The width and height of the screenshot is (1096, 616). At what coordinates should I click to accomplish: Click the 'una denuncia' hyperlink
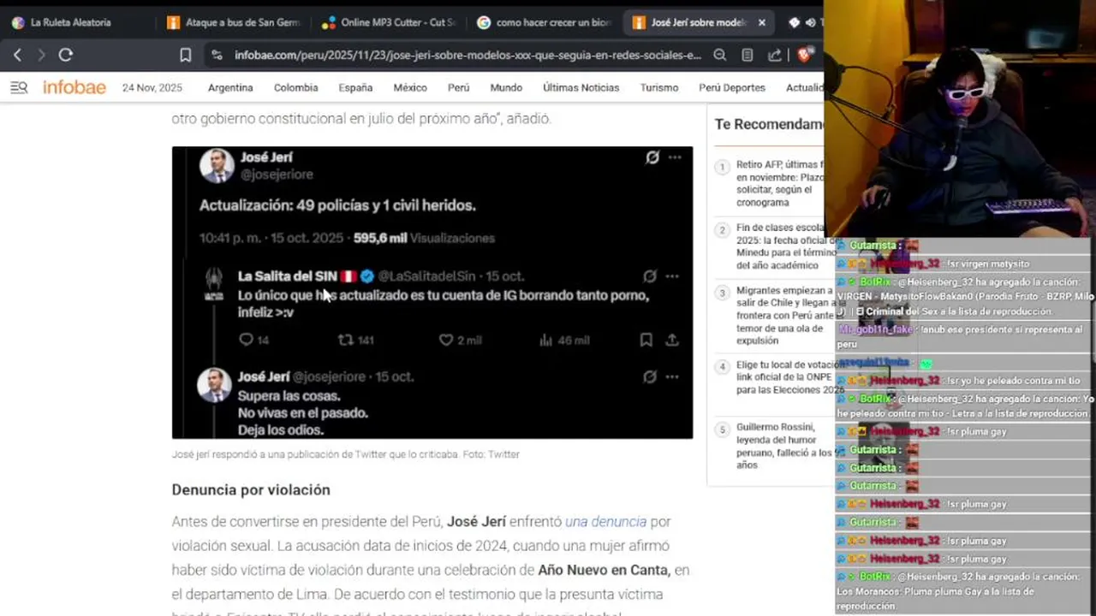[x=605, y=521]
